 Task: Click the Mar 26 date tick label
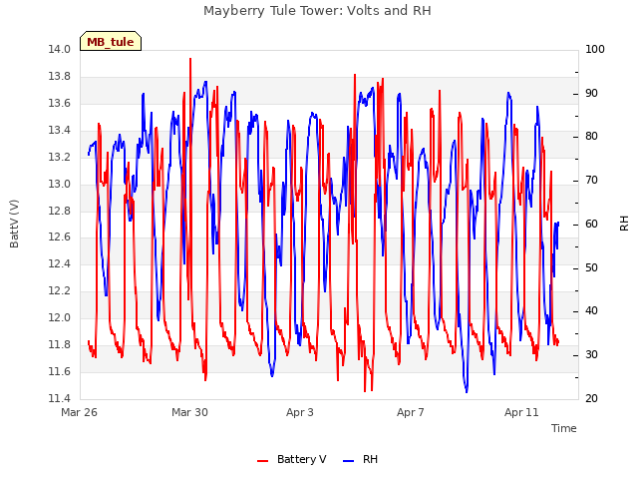point(80,412)
